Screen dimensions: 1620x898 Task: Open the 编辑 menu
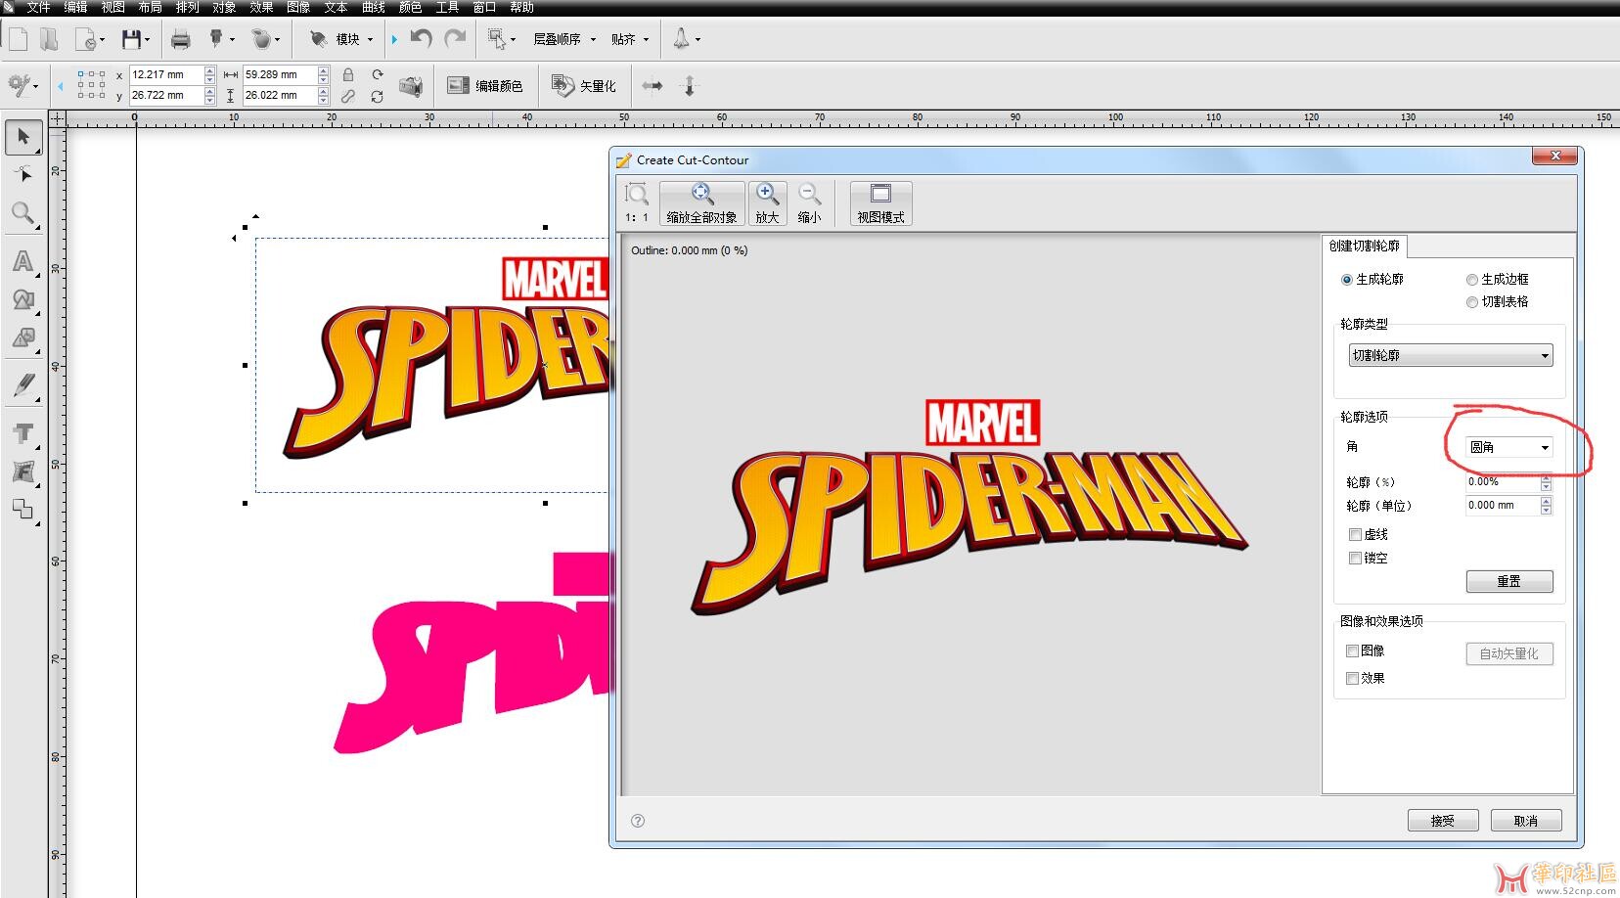click(75, 7)
